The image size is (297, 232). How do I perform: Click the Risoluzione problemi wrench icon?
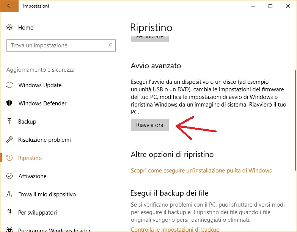9,140
